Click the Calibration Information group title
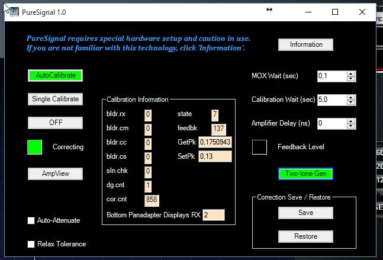383x260 pixels. 137,99
